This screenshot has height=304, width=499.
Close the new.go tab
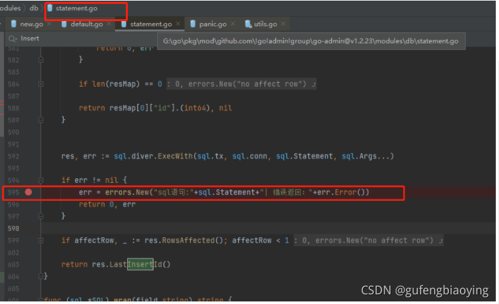[x=49, y=24]
